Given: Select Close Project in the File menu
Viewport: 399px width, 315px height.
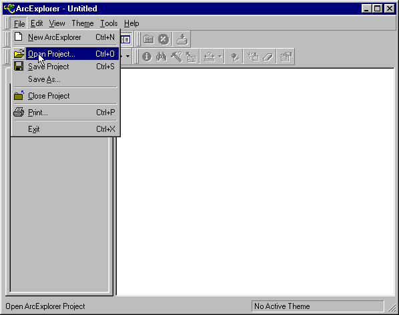Looking at the screenshot, I should (x=65, y=96).
